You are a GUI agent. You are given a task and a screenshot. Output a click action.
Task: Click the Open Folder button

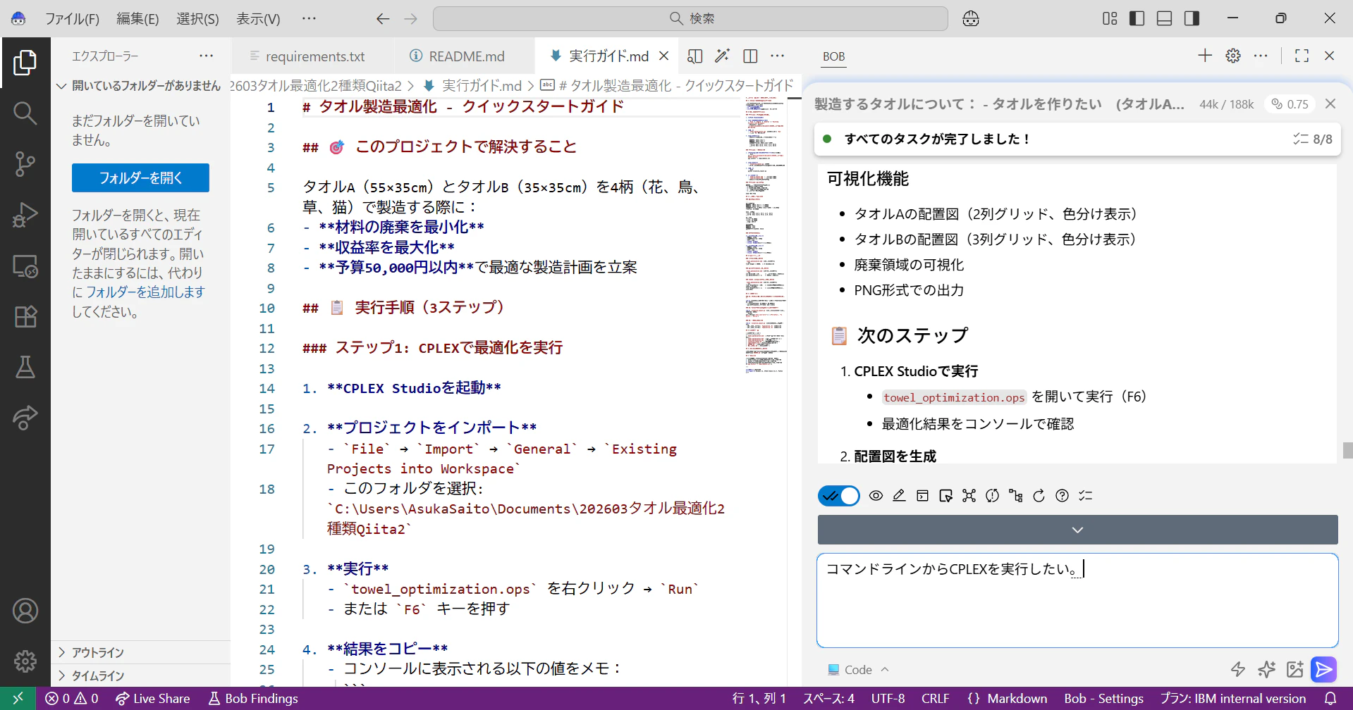click(x=140, y=177)
